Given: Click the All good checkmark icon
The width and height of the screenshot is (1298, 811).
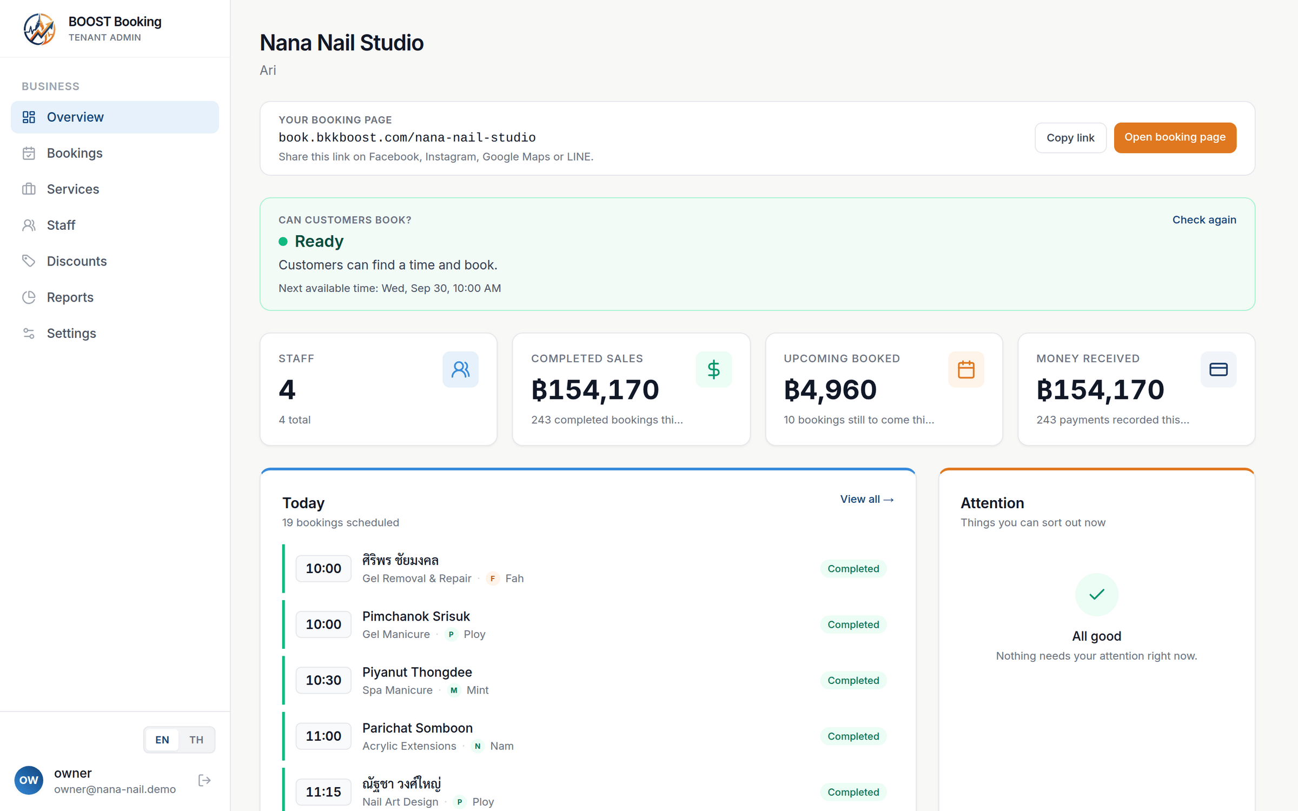Looking at the screenshot, I should pyautogui.click(x=1096, y=595).
